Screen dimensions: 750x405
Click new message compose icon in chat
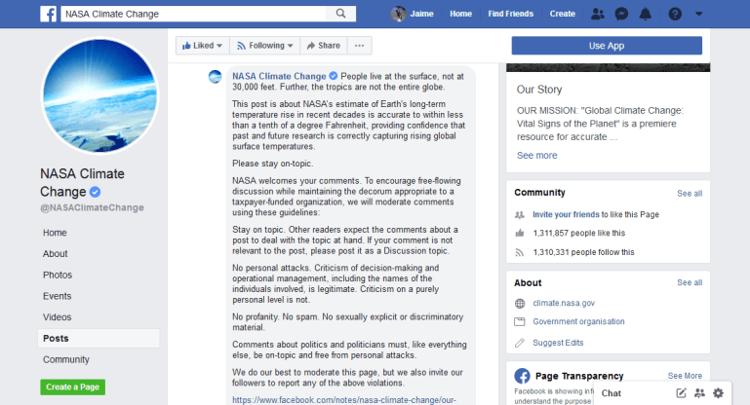point(681,392)
